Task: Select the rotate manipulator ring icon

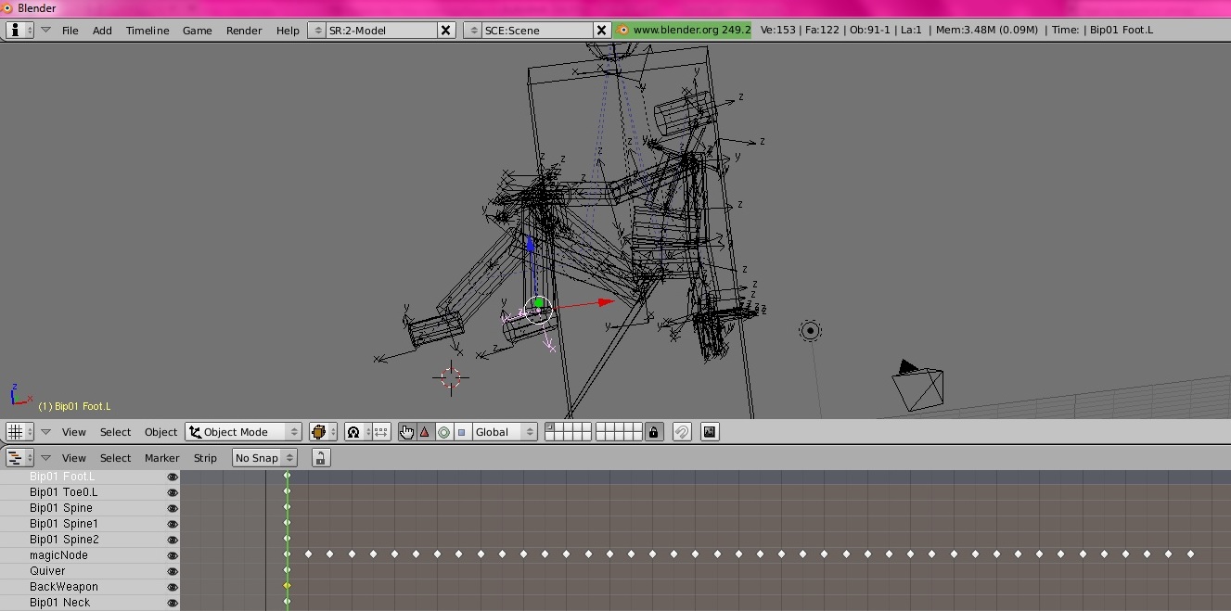Action: point(443,432)
